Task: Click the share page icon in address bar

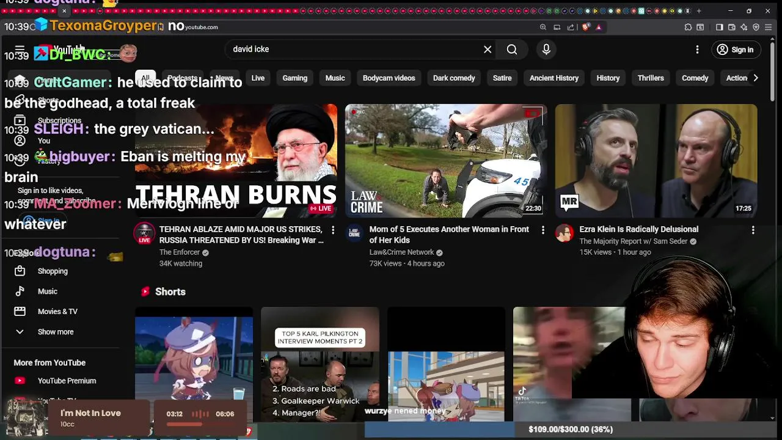Action: click(x=571, y=27)
